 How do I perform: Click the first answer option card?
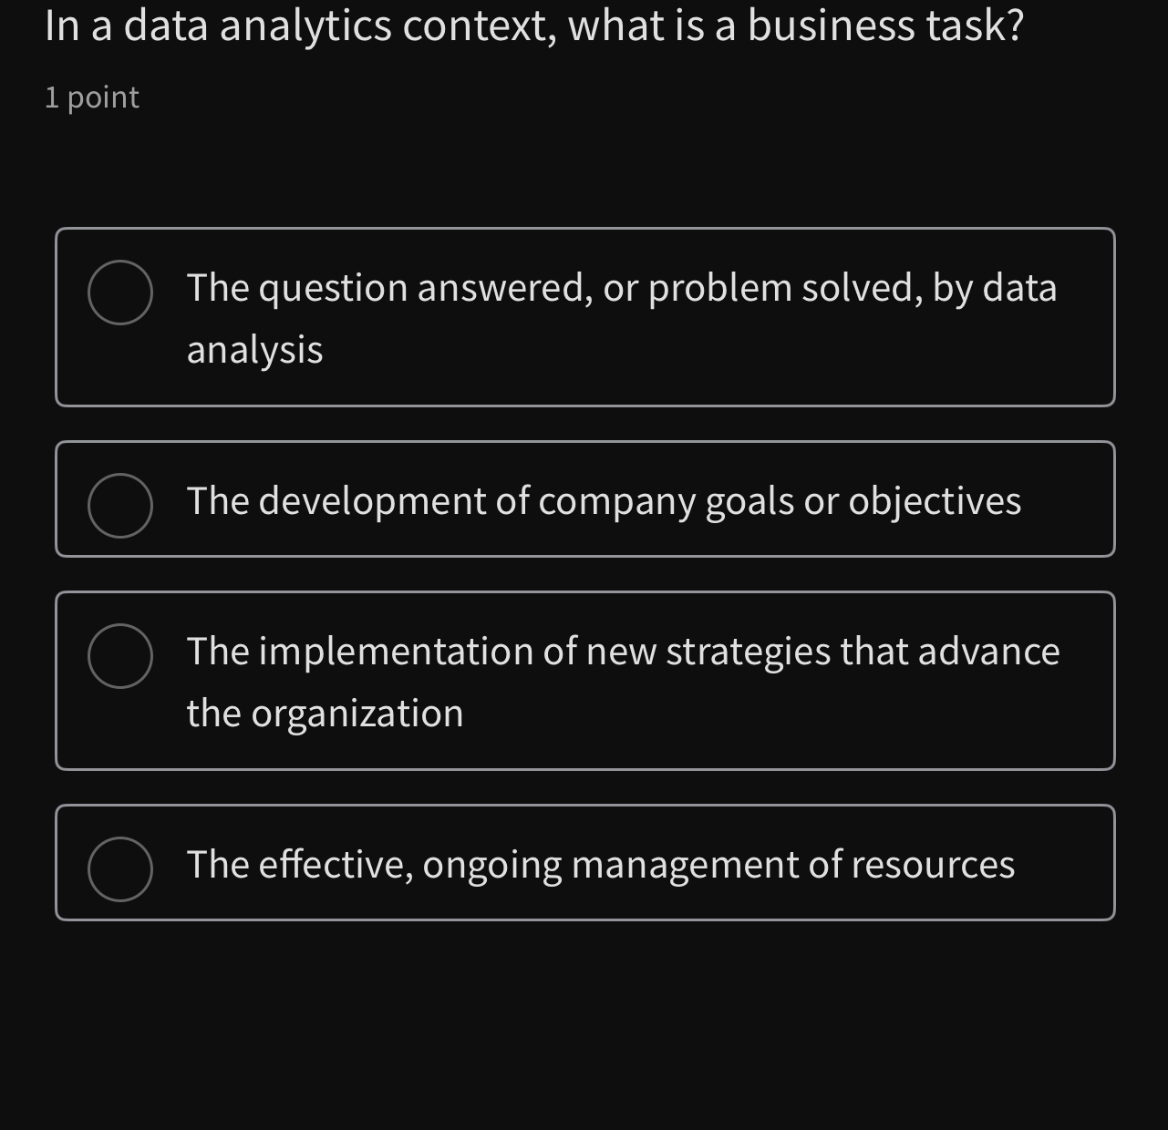point(585,316)
